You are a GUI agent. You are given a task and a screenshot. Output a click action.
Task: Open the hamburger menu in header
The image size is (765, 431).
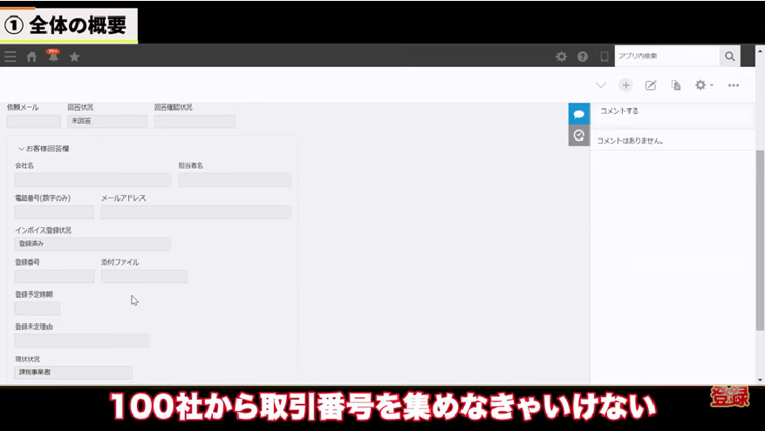coord(10,57)
